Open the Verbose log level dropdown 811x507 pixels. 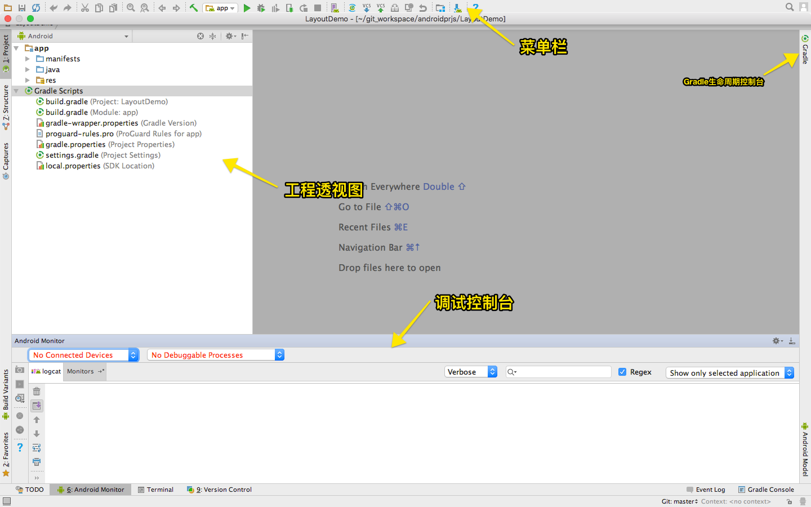[471, 372]
